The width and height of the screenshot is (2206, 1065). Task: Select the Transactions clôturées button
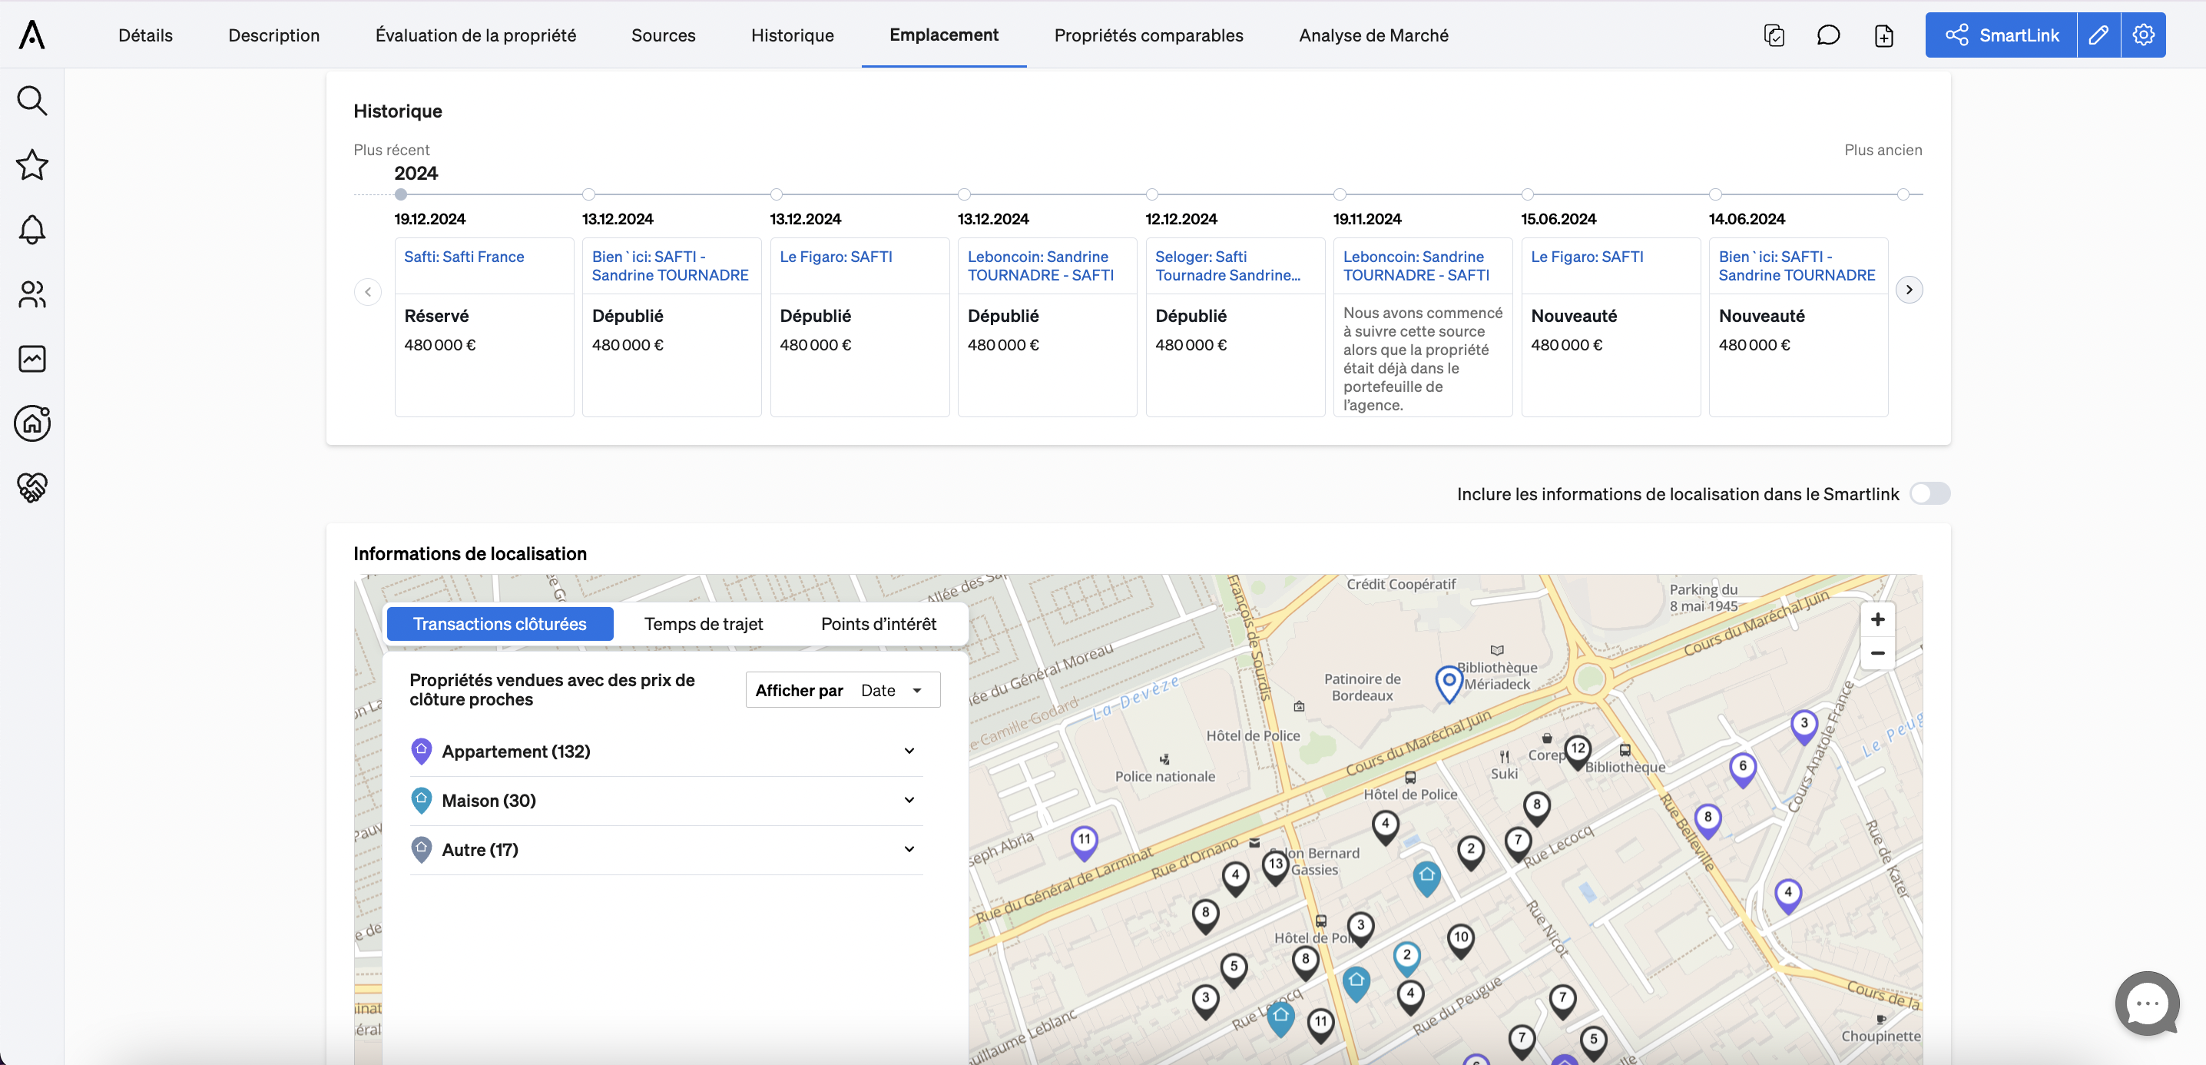click(x=499, y=623)
